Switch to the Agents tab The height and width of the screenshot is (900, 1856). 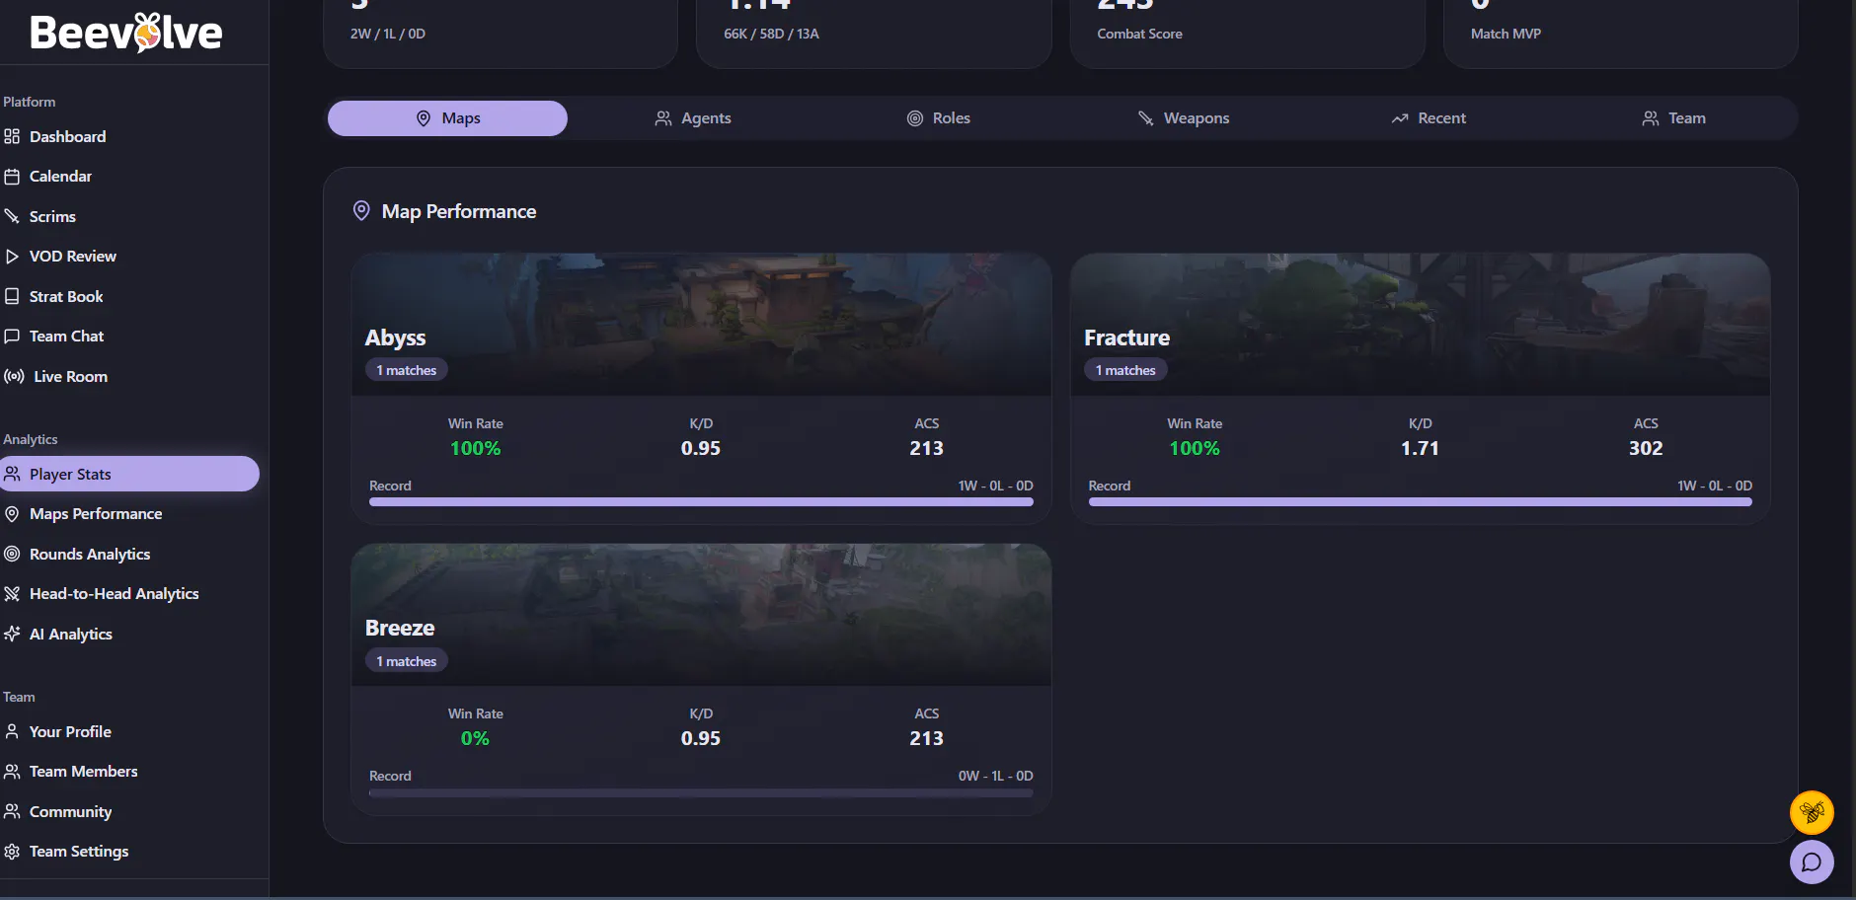[692, 118]
